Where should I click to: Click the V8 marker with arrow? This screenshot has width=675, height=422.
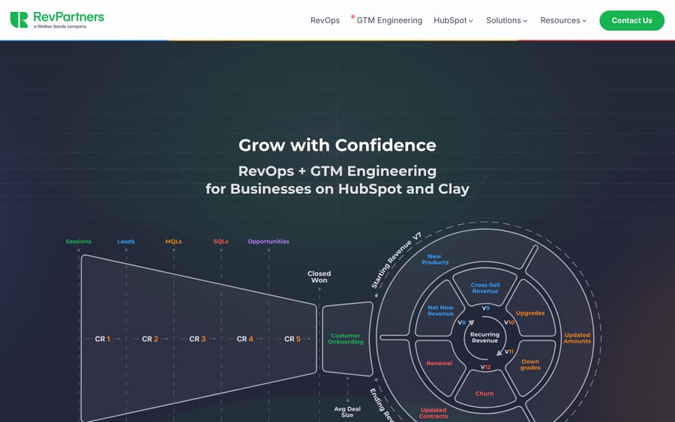[465, 322]
